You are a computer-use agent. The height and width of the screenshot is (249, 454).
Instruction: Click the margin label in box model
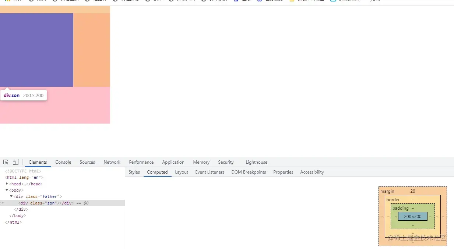(387, 191)
